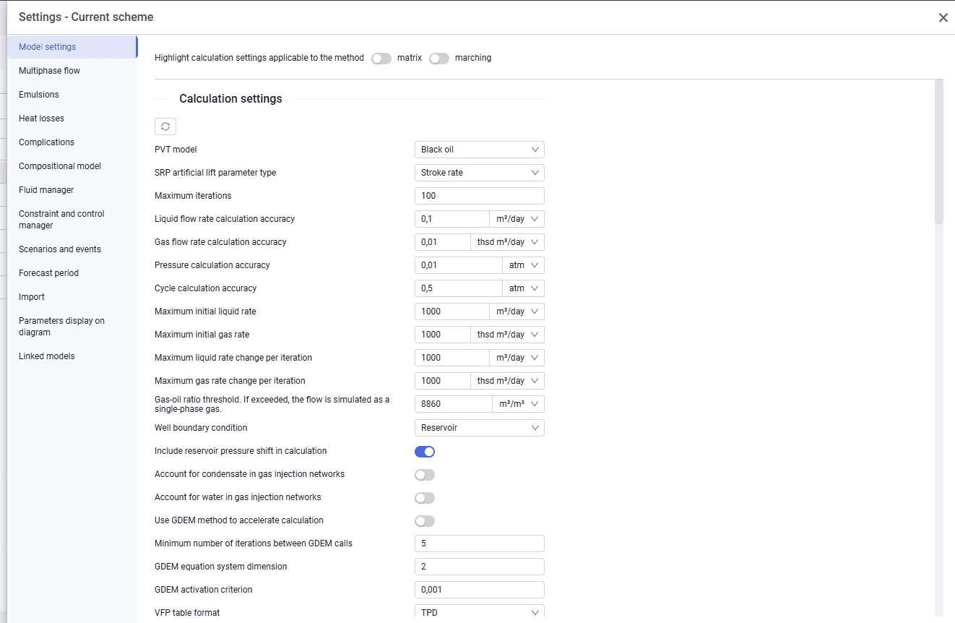
Task: Open Forecast period settings
Action: coord(72,273)
